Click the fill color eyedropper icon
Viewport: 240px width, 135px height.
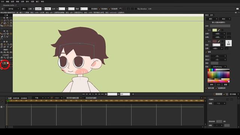219,30
